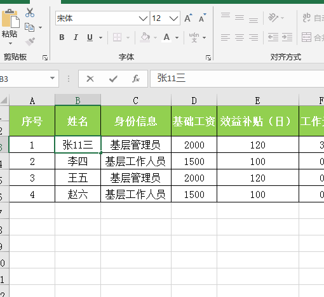Click merge and center icon

(x=306, y=37)
